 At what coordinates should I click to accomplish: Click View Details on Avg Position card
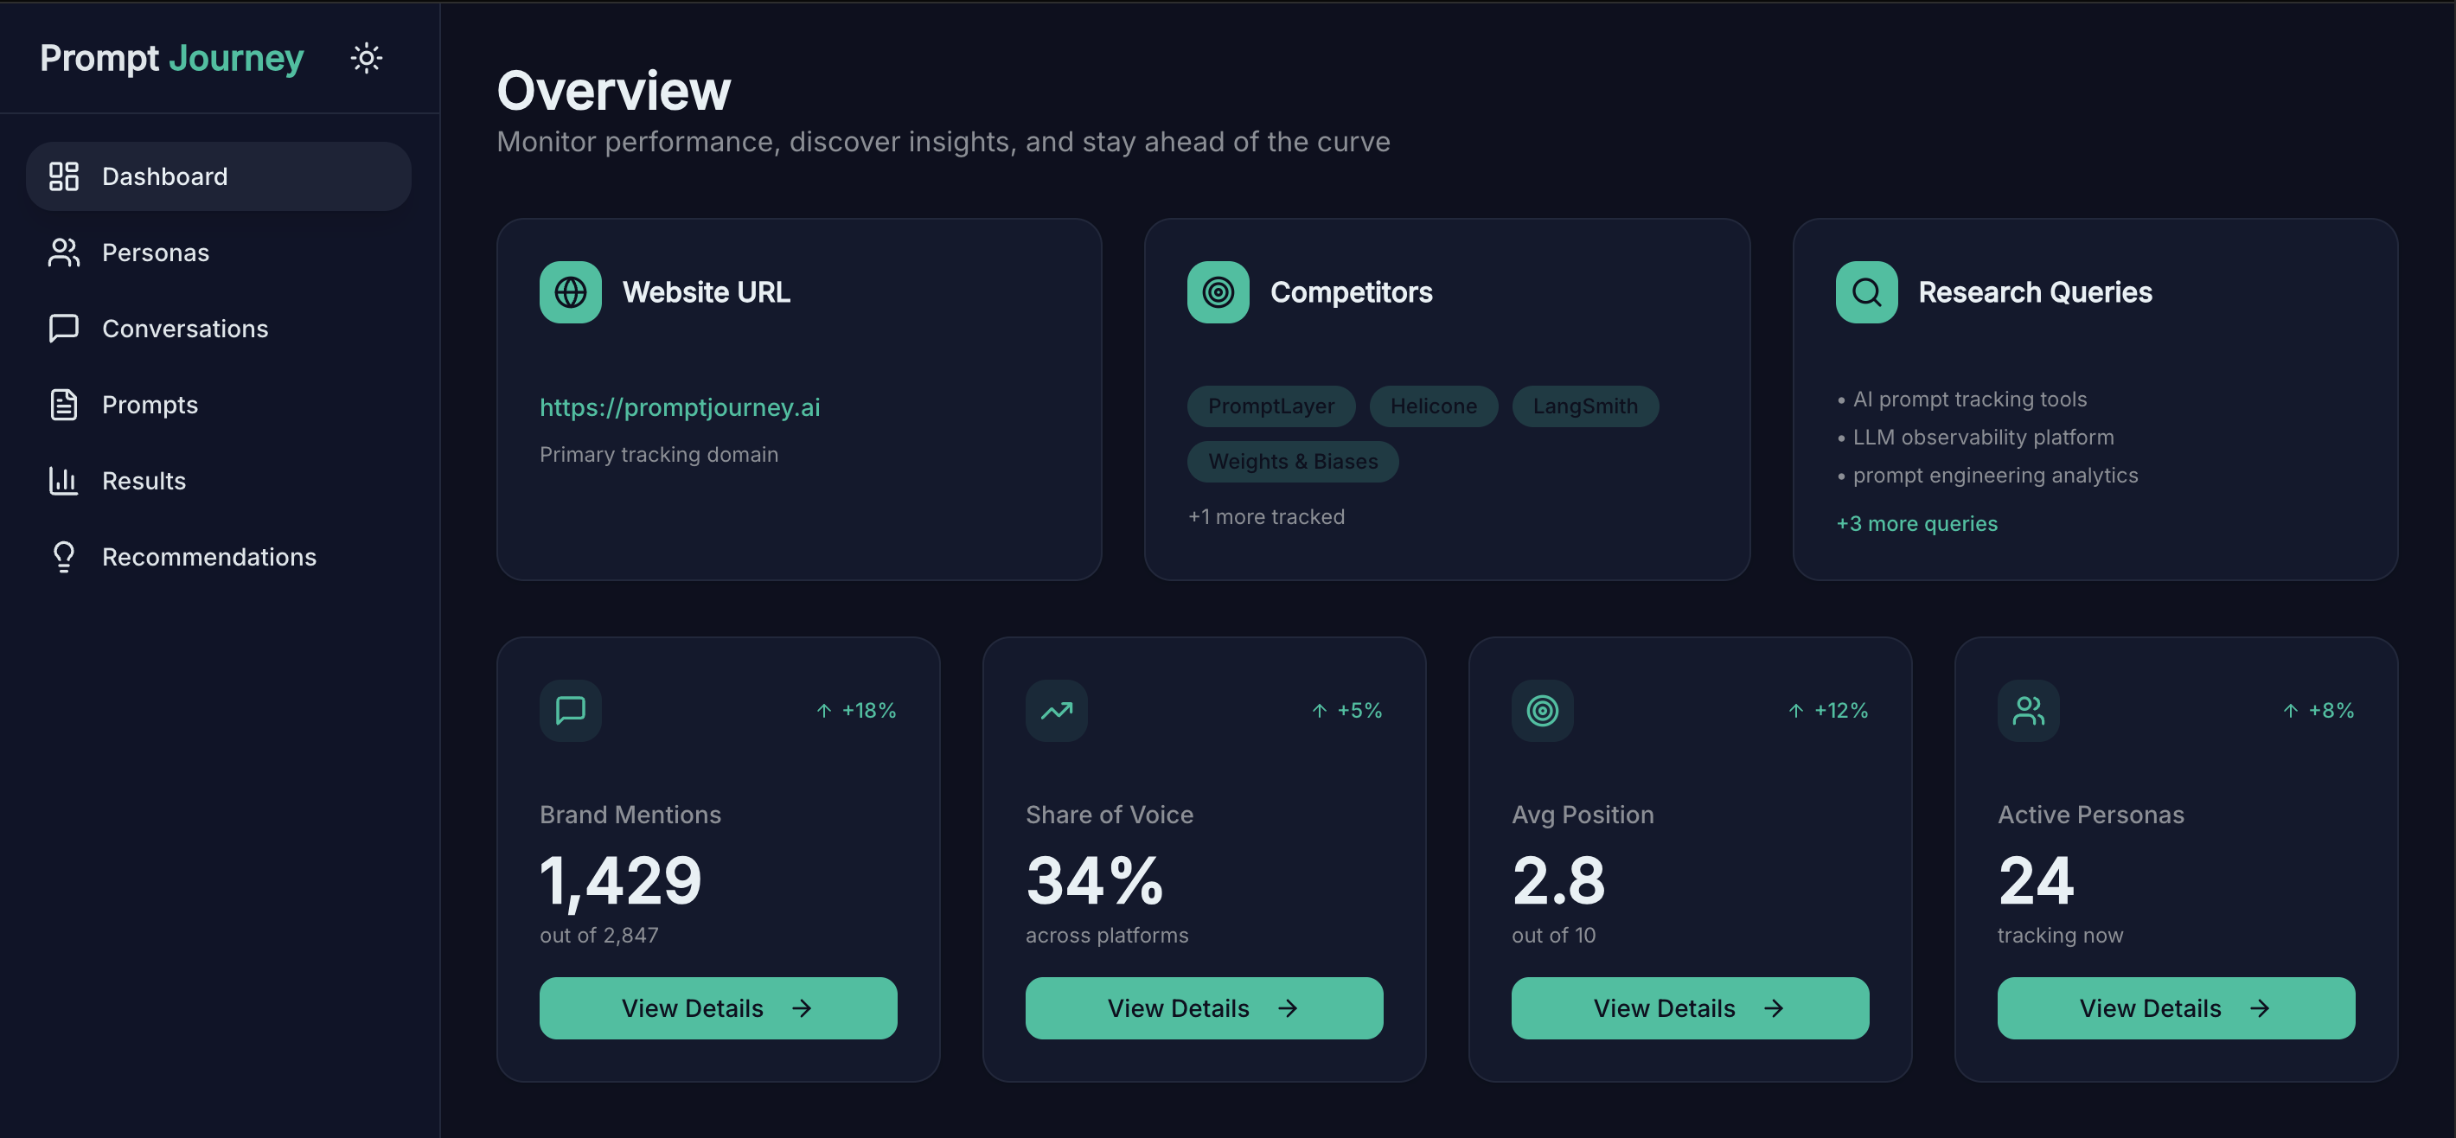point(1690,1007)
